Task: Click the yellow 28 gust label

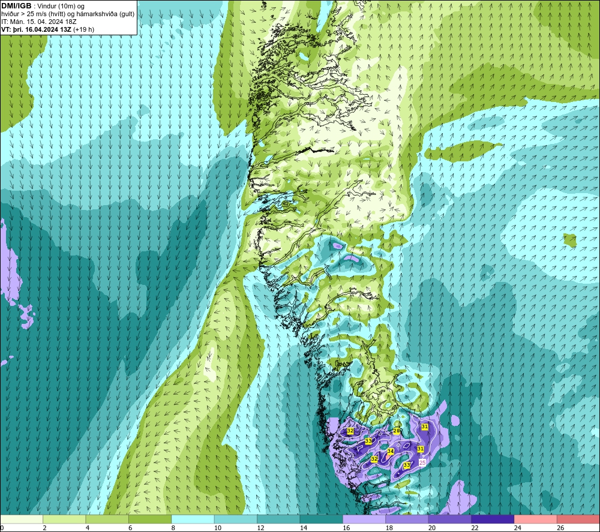Action: (397, 431)
